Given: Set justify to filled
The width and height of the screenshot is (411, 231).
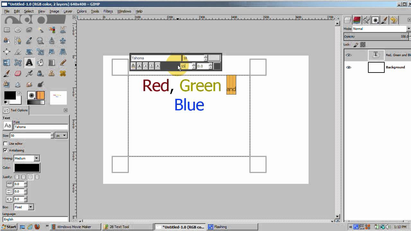Looking at the screenshot, I should coord(37,177).
